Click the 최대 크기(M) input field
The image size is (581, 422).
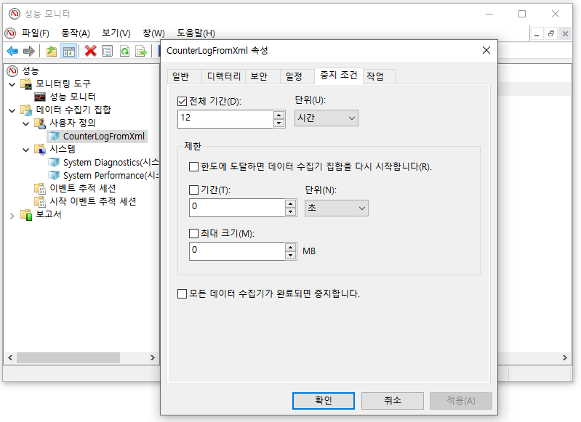click(x=237, y=251)
